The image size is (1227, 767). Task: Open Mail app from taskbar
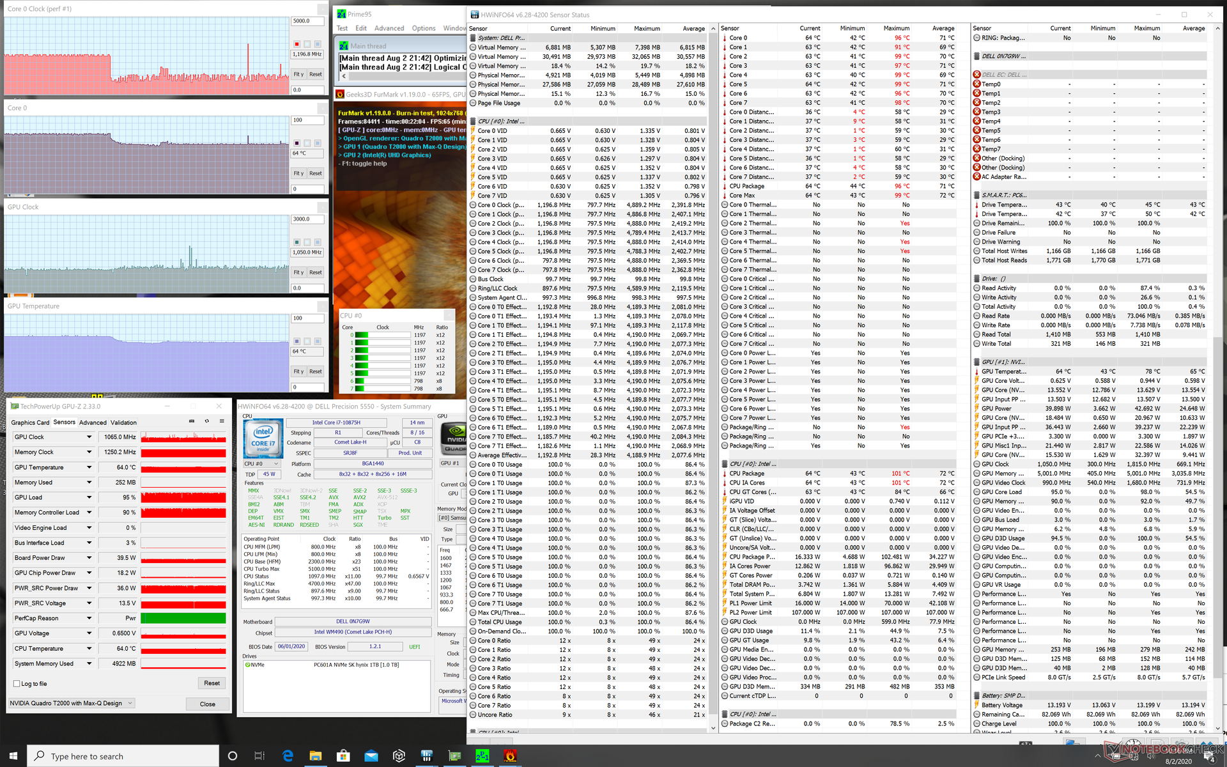371,756
